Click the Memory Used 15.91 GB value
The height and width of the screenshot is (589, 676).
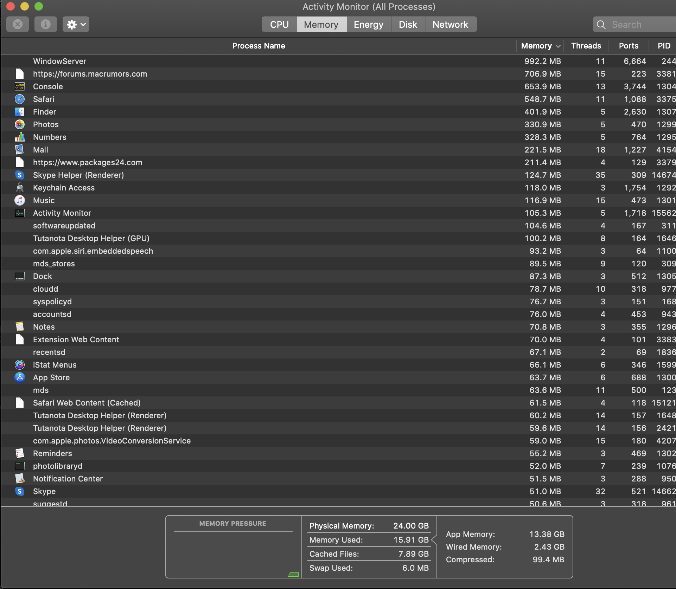411,540
